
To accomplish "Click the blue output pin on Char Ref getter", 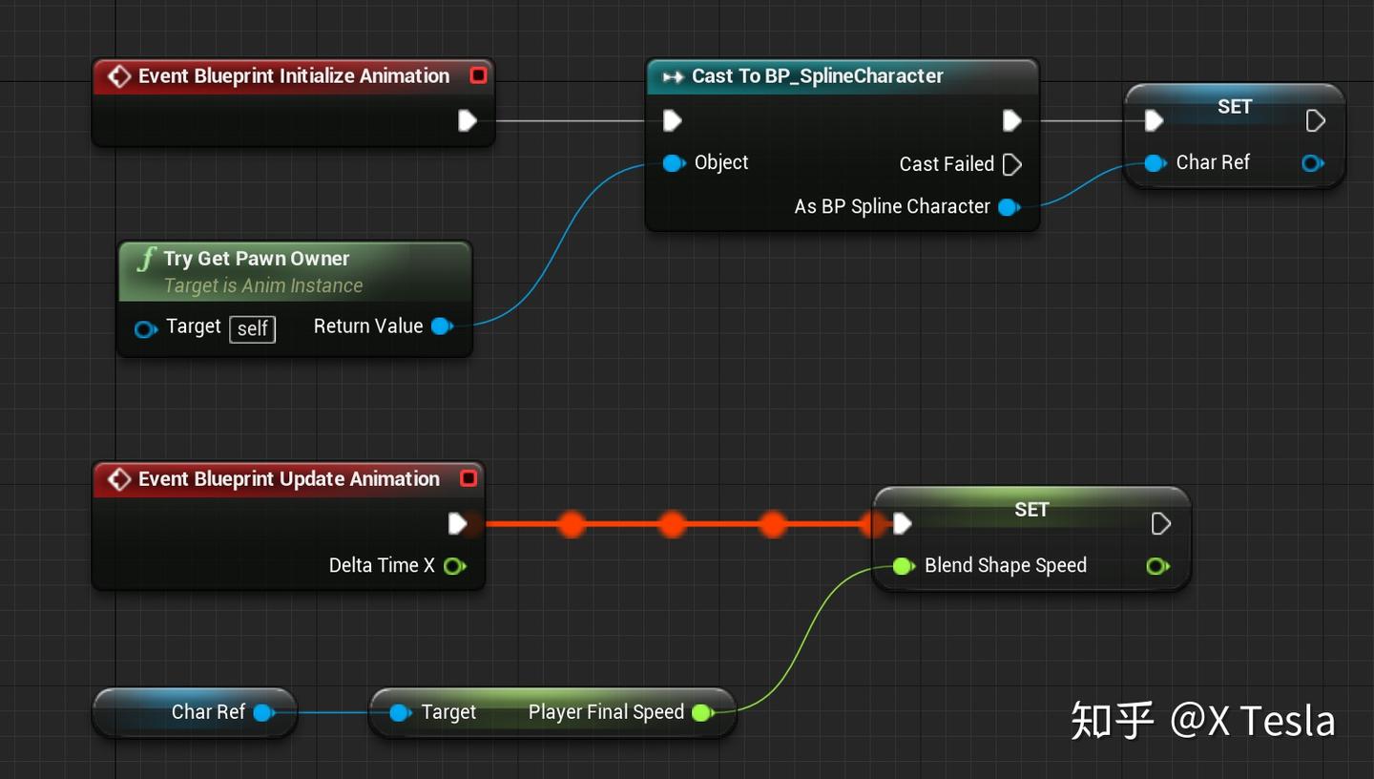I will pos(262,711).
